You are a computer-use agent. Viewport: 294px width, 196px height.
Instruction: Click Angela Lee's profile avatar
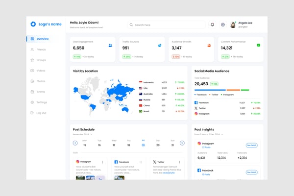coord(233,25)
